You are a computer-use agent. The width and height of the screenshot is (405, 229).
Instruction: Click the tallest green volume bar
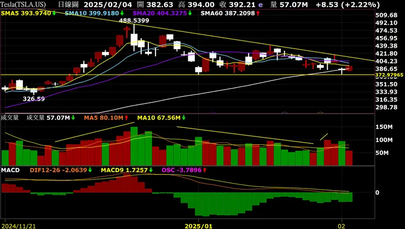pyautogui.click(x=134, y=146)
